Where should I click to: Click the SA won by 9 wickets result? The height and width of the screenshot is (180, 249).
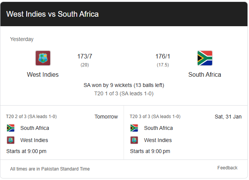coord(124,85)
